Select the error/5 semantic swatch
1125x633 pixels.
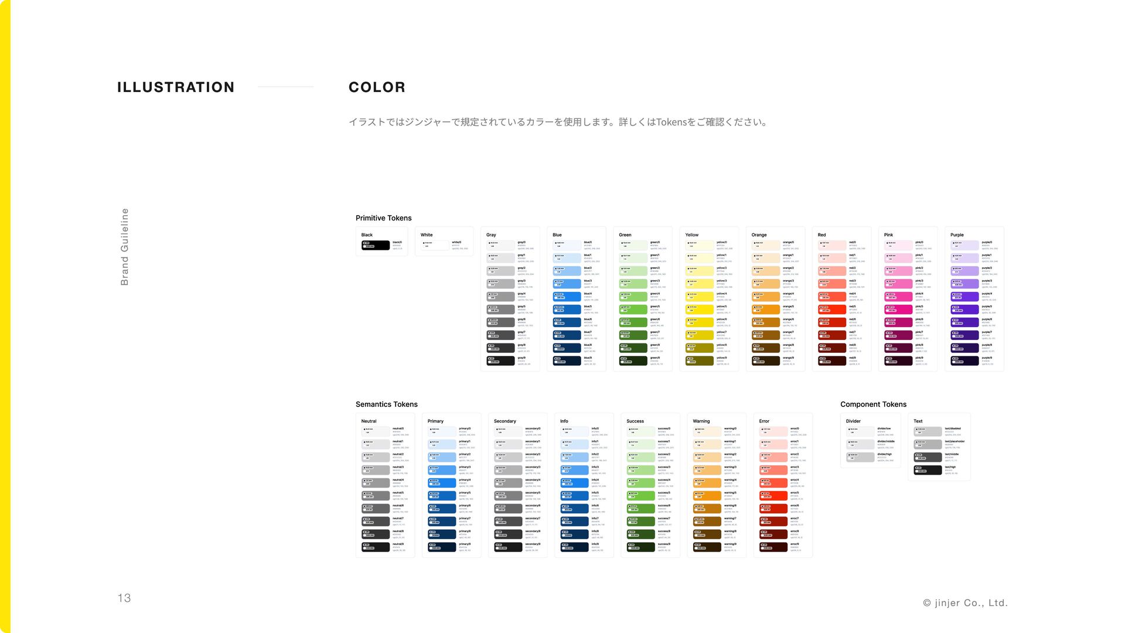(x=773, y=496)
